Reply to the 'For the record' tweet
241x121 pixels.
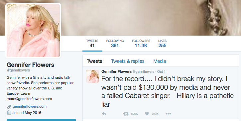pyautogui.click(x=104, y=114)
